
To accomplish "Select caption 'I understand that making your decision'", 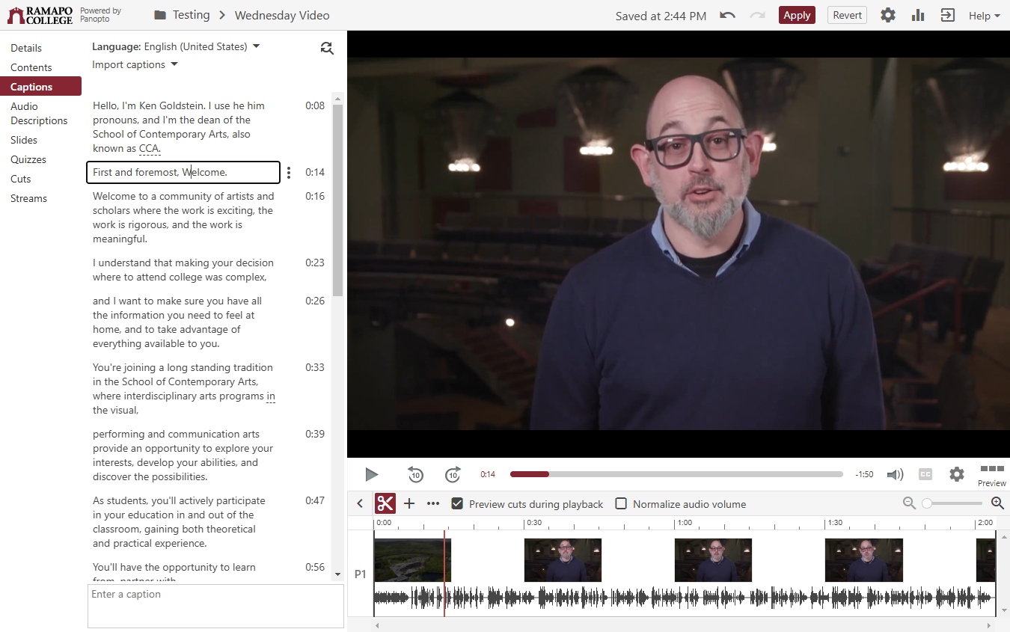I will coord(183,270).
